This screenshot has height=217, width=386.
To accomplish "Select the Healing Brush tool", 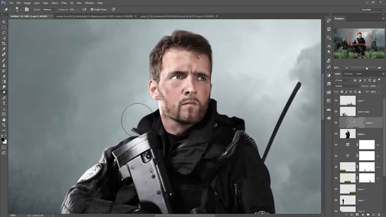I will [4, 54].
